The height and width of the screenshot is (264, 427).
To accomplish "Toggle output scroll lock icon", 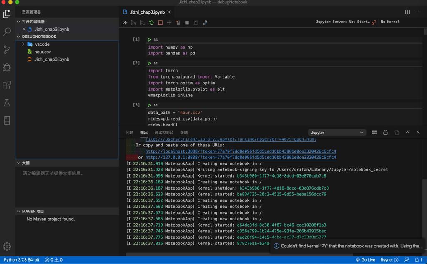I will 385,132.
